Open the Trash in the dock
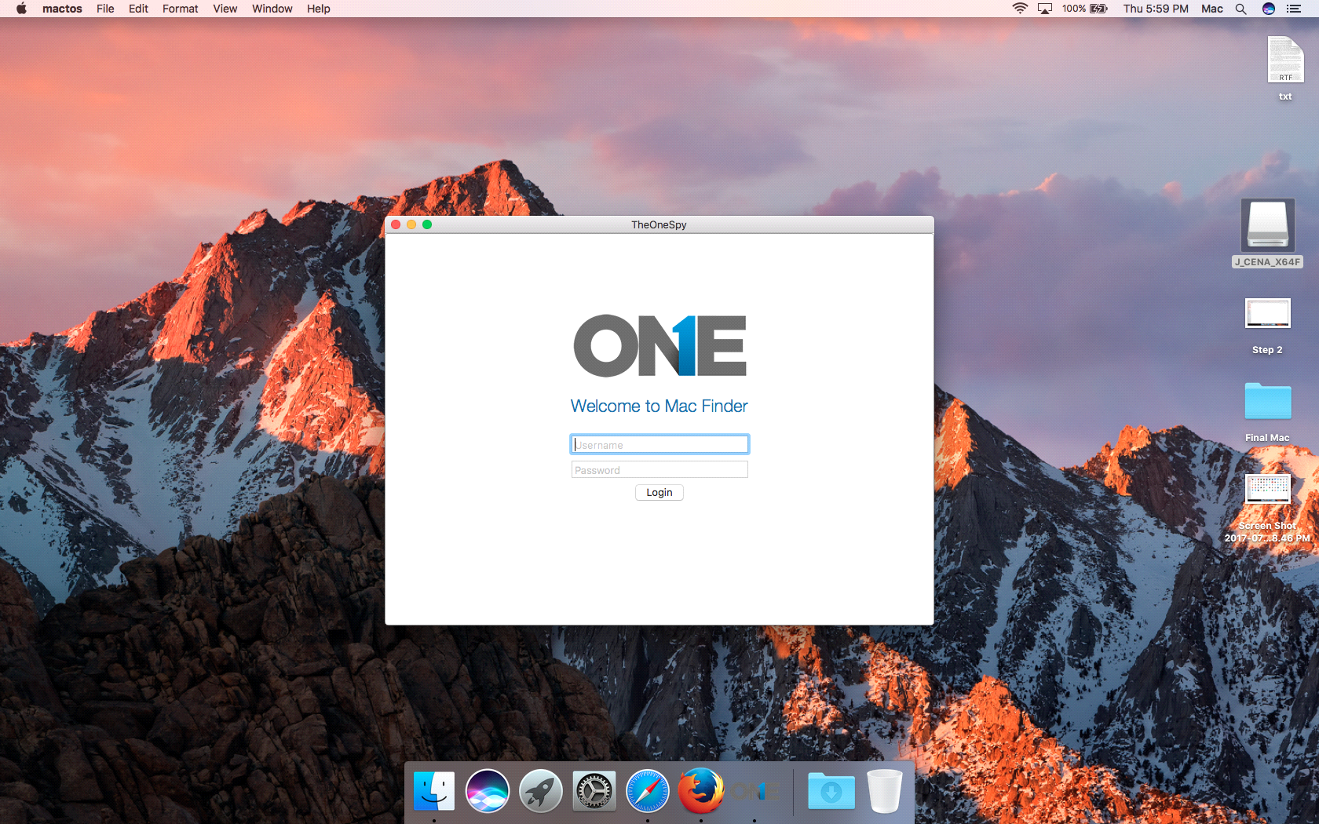 (885, 791)
